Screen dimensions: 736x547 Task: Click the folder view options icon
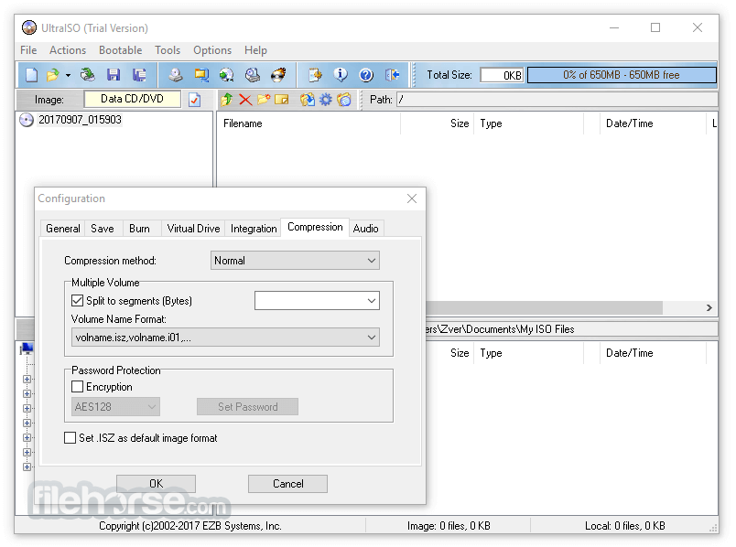(x=344, y=100)
